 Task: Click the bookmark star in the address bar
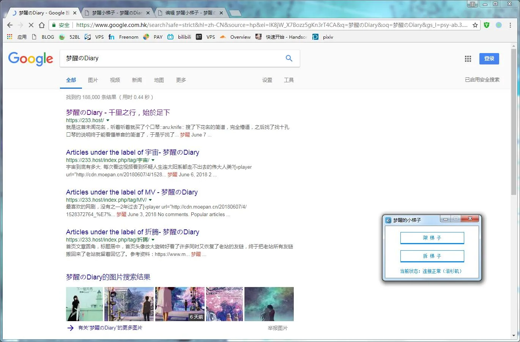point(475,25)
